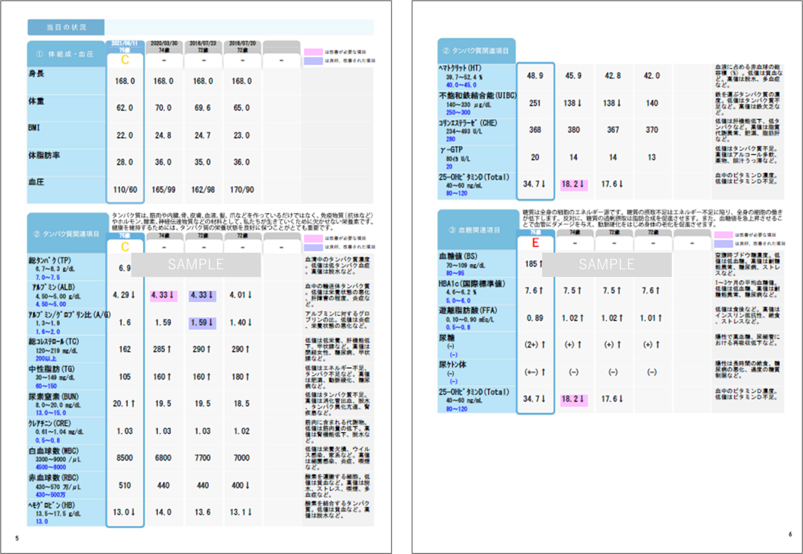Click the RBC value 510
Image resolution: width=803 pixels, height=554 pixels.
tap(125, 486)
